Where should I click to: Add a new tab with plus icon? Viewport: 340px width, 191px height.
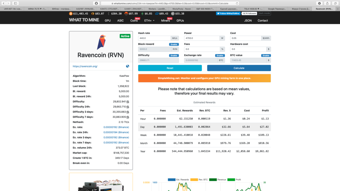tap(338, 9)
